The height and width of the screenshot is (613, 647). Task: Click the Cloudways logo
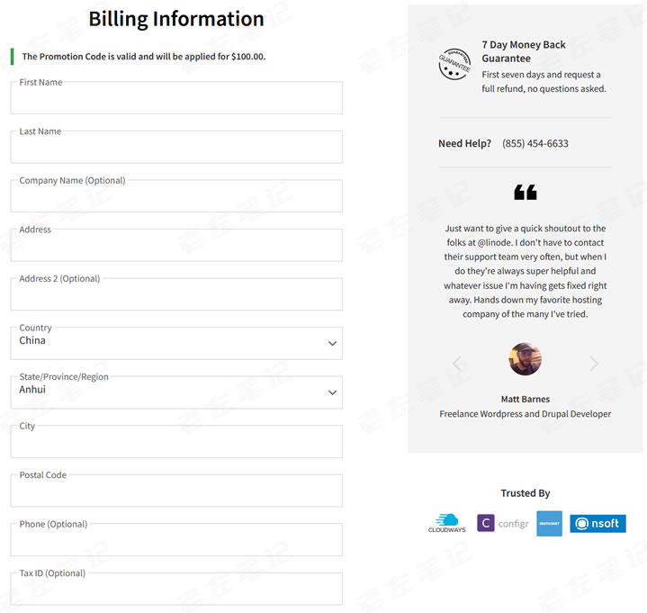445,523
